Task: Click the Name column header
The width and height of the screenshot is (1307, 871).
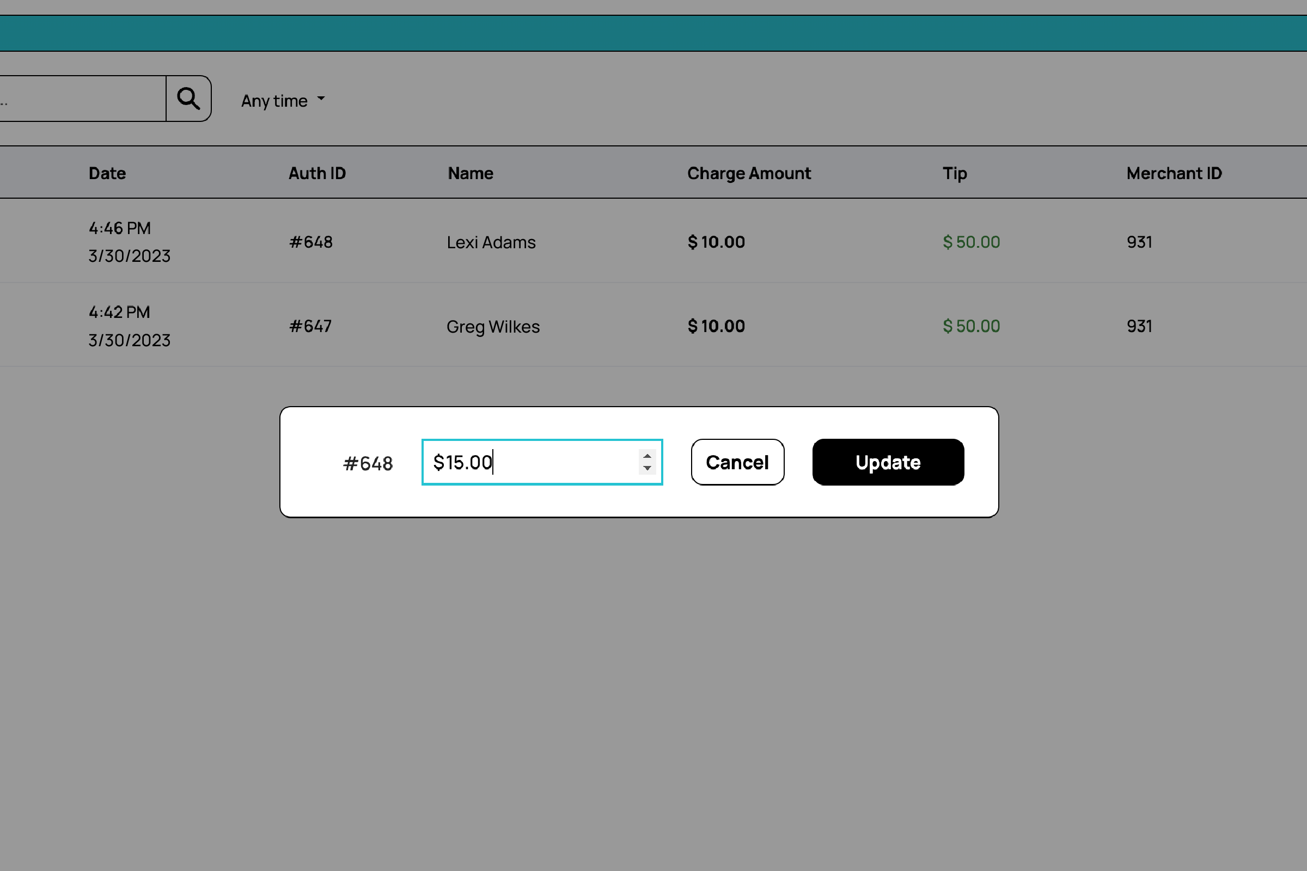Action: tap(470, 173)
